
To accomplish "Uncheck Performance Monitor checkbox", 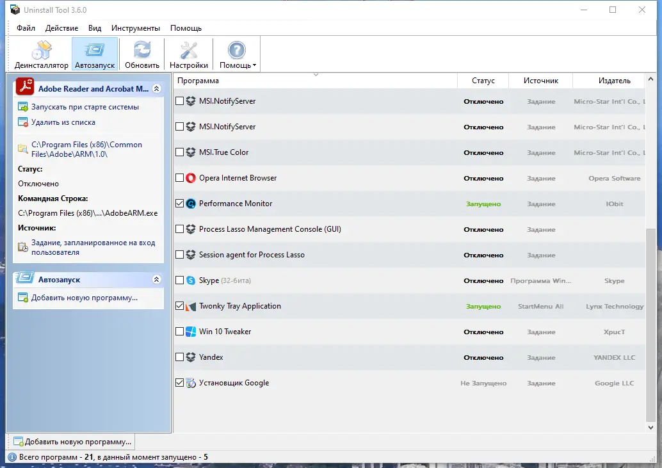I will 179,204.
